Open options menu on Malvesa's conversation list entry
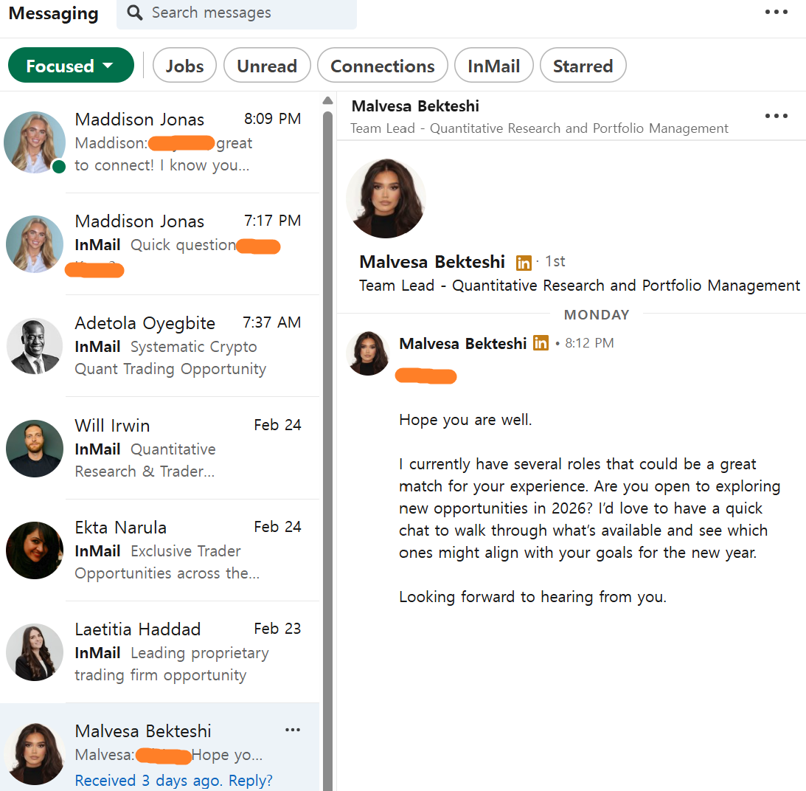Screen dimensions: 806x791 [293, 730]
